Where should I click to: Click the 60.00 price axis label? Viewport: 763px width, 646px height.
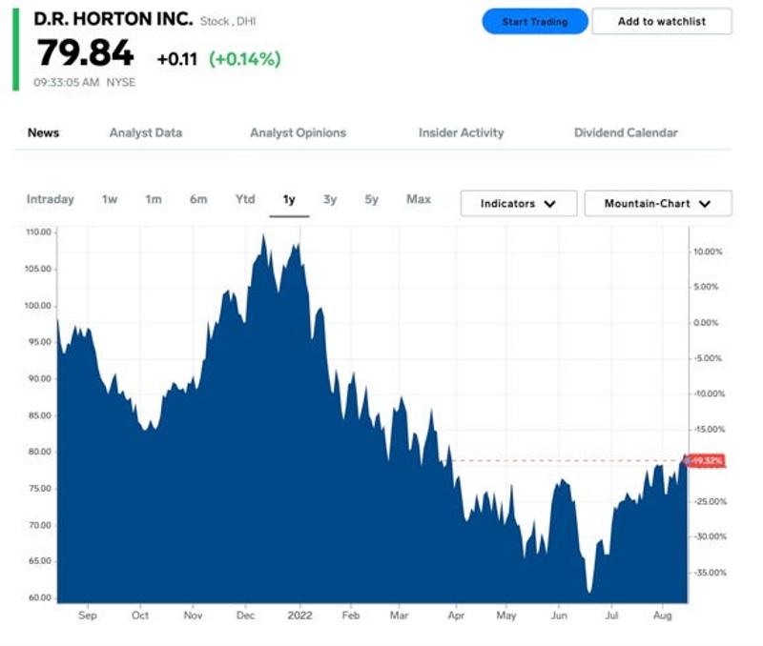(x=39, y=597)
